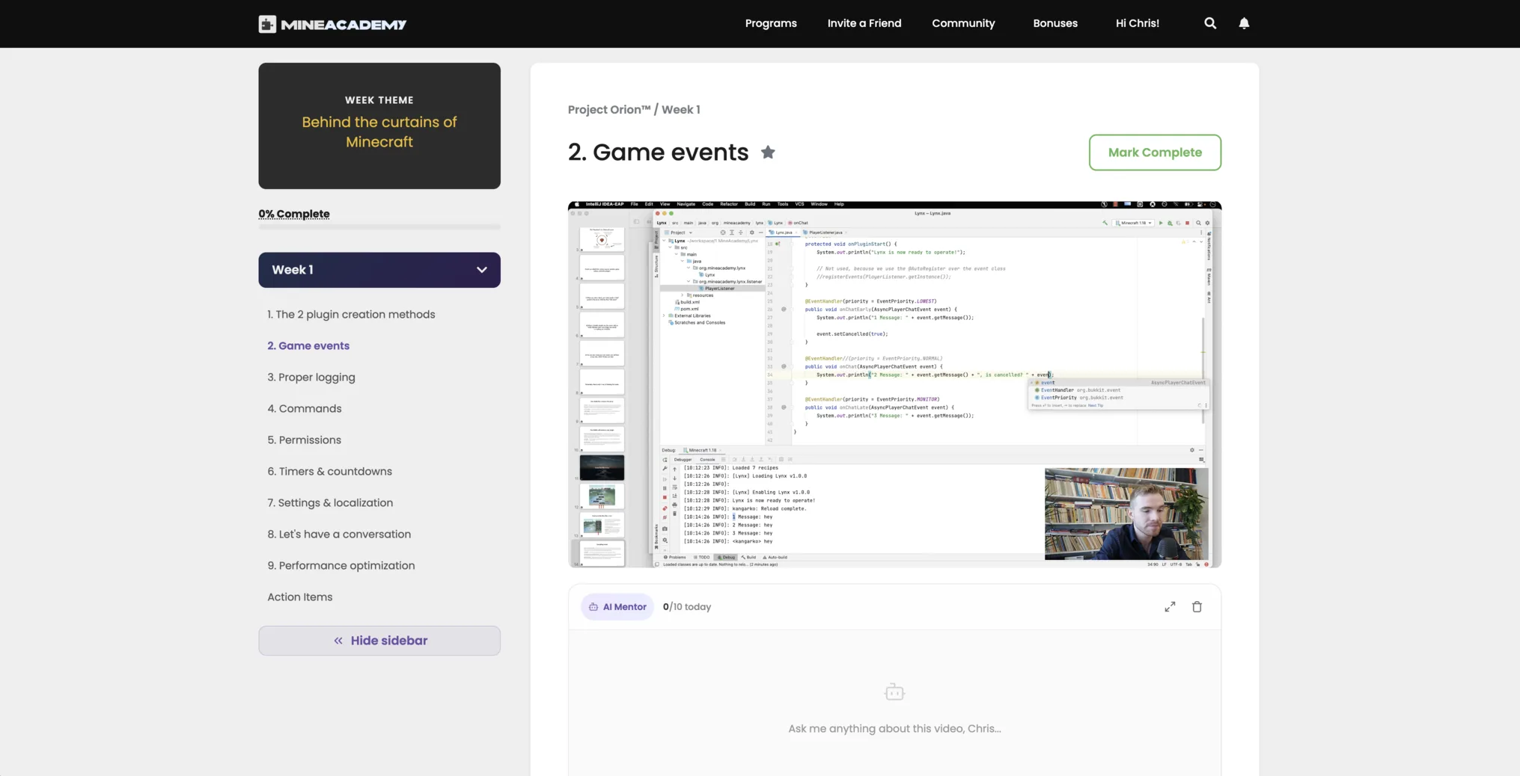Open Action Items
1520x776 pixels.
(300, 597)
